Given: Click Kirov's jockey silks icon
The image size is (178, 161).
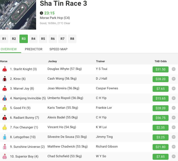Looking at the screenshot, I should coord(4,79).
